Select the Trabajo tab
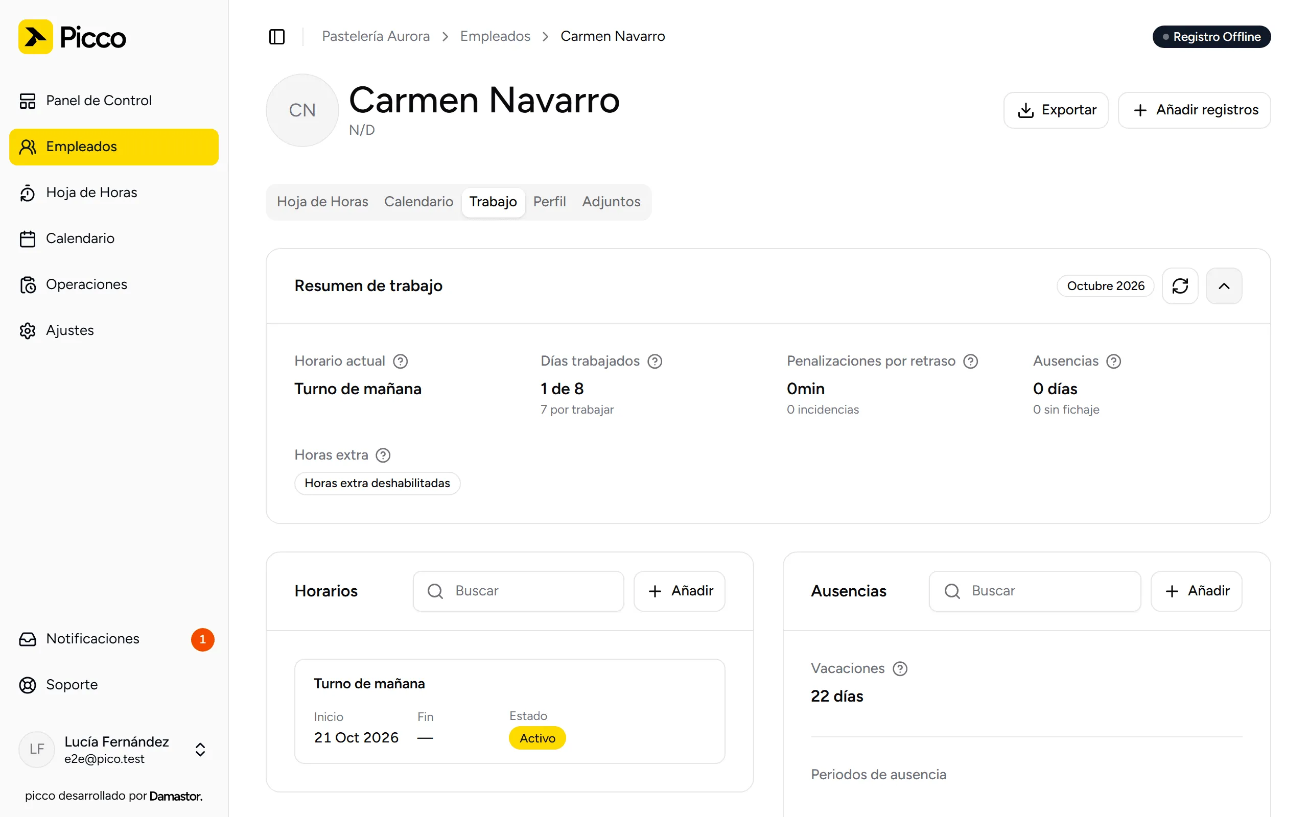Image resolution: width=1308 pixels, height=817 pixels. coord(493,202)
